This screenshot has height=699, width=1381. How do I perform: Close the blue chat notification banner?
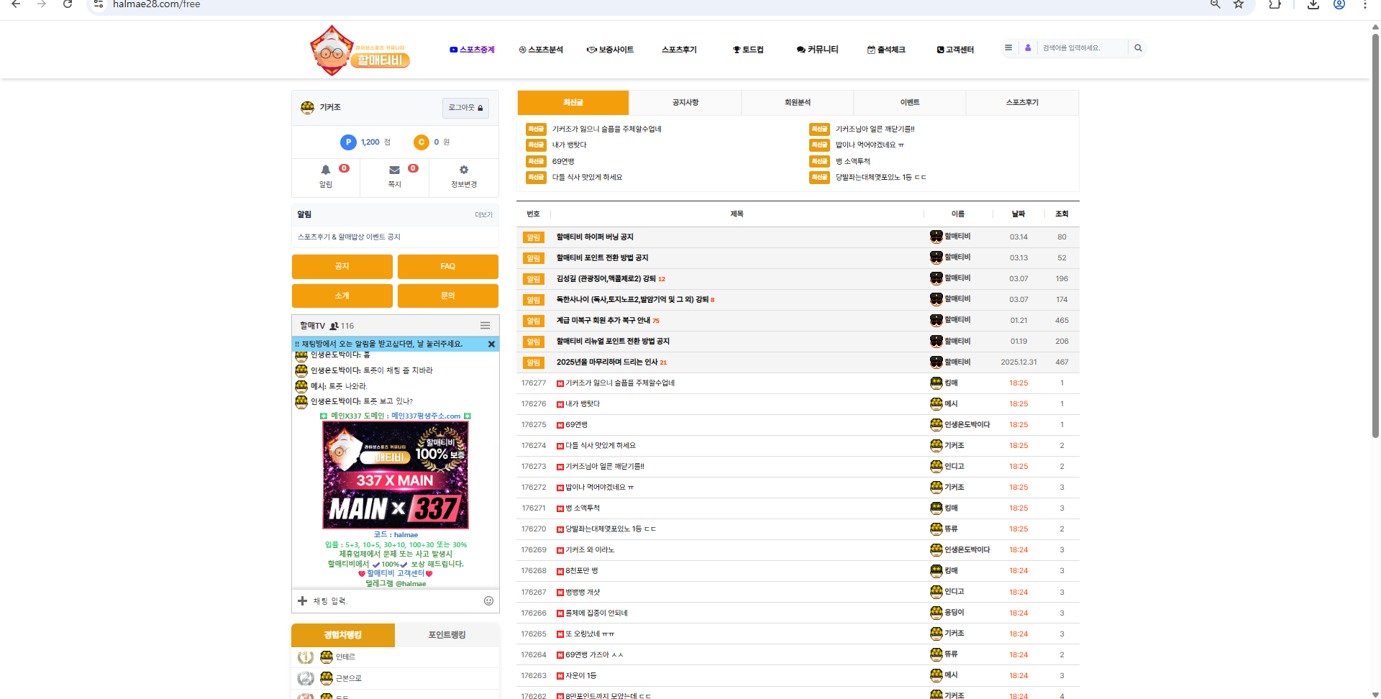click(491, 344)
